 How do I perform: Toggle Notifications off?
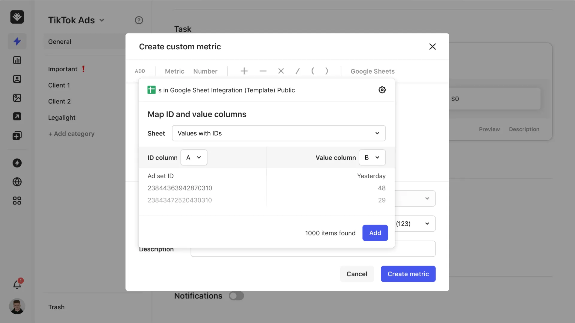pos(236,296)
